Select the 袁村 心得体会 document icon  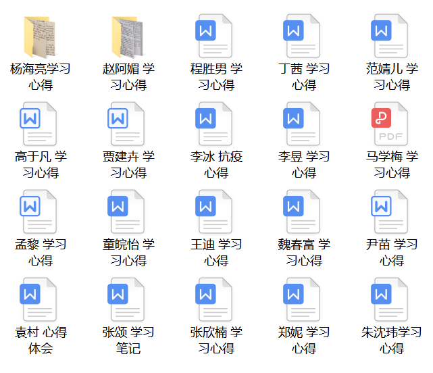point(38,299)
